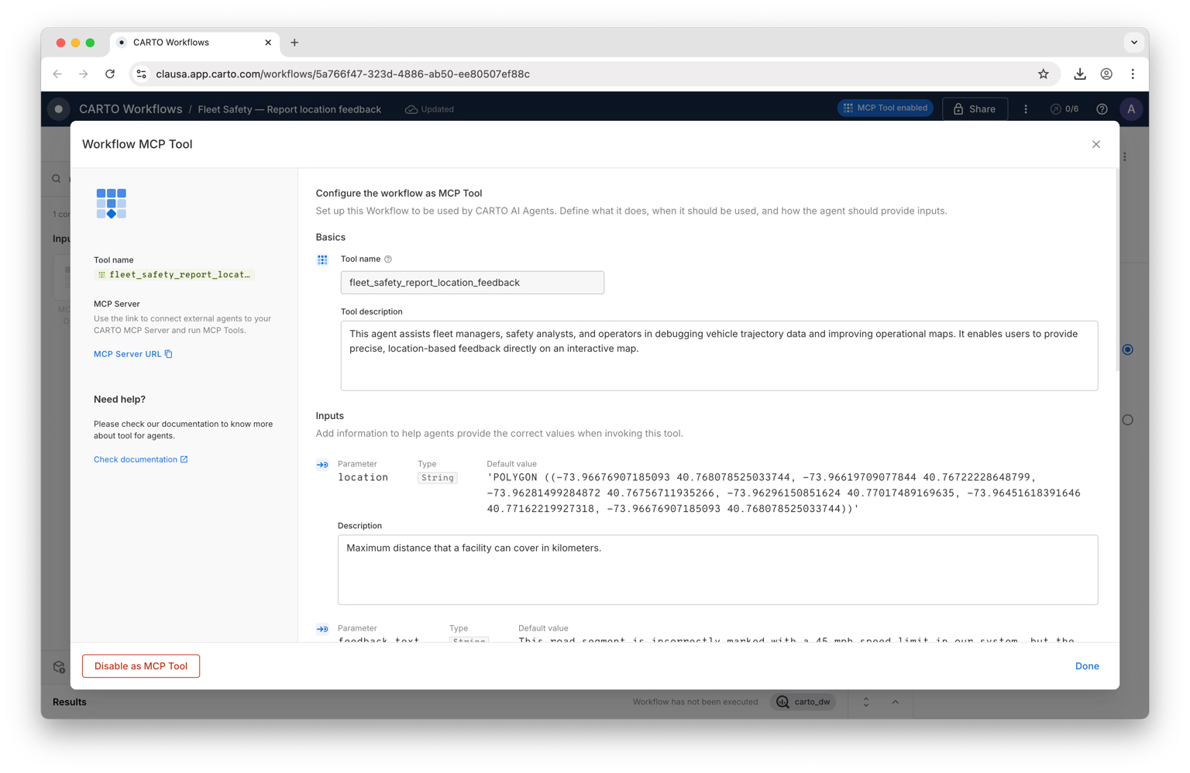
Task: Bookmark page with star icon
Action: (1044, 74)
